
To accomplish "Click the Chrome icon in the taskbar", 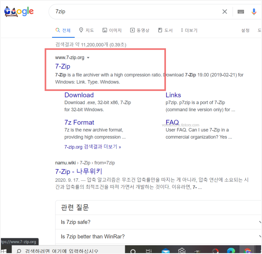I will pos(247,251).
